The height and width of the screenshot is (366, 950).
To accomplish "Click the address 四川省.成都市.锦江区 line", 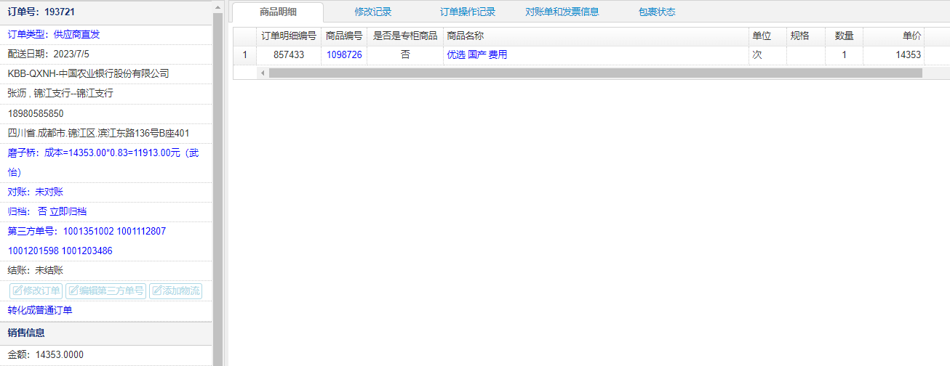I will pos(98,133).
